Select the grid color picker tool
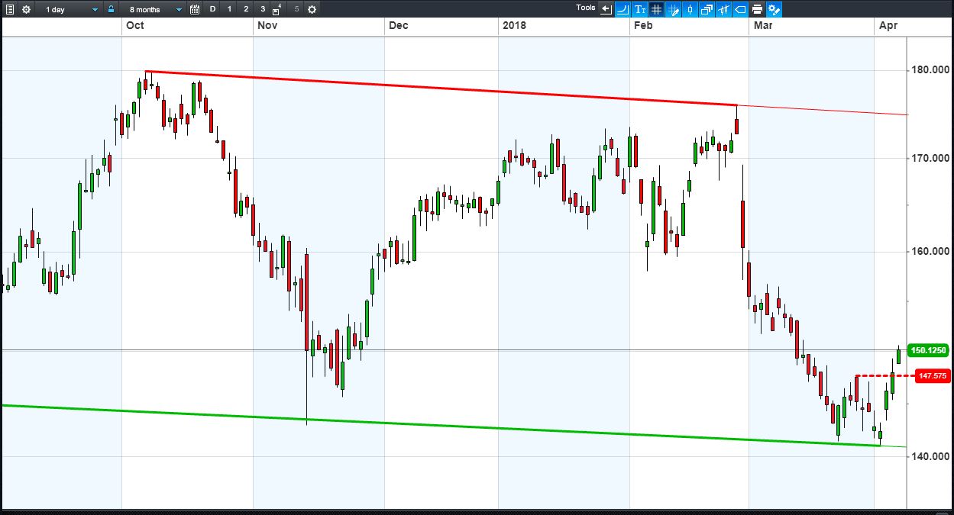Image resolution: width=954 pixels, height=515 pixels. coord(674,9)
